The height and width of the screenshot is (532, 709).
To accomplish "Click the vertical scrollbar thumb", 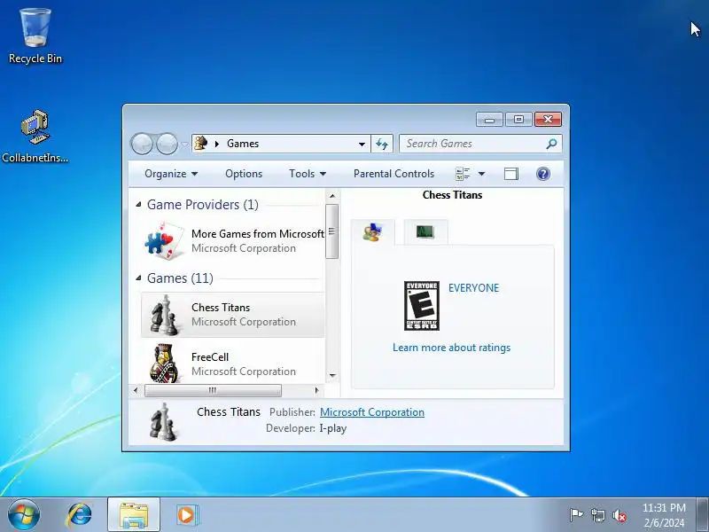I will (x=331, y=231).
